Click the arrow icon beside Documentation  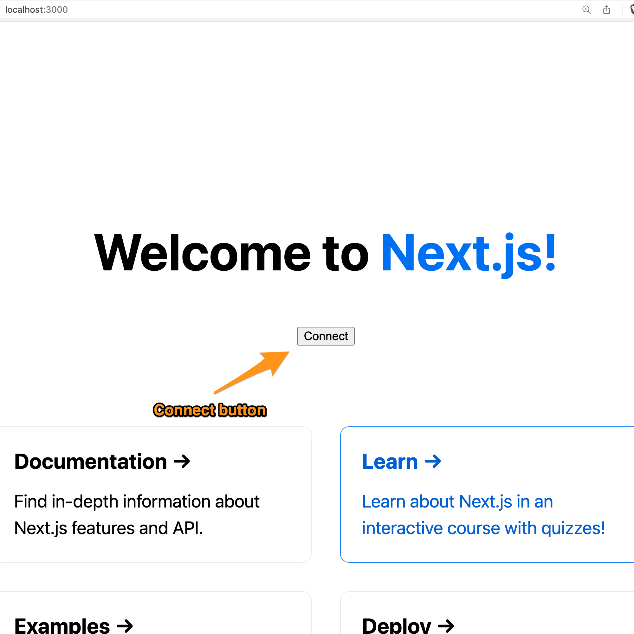pos(182,461)
